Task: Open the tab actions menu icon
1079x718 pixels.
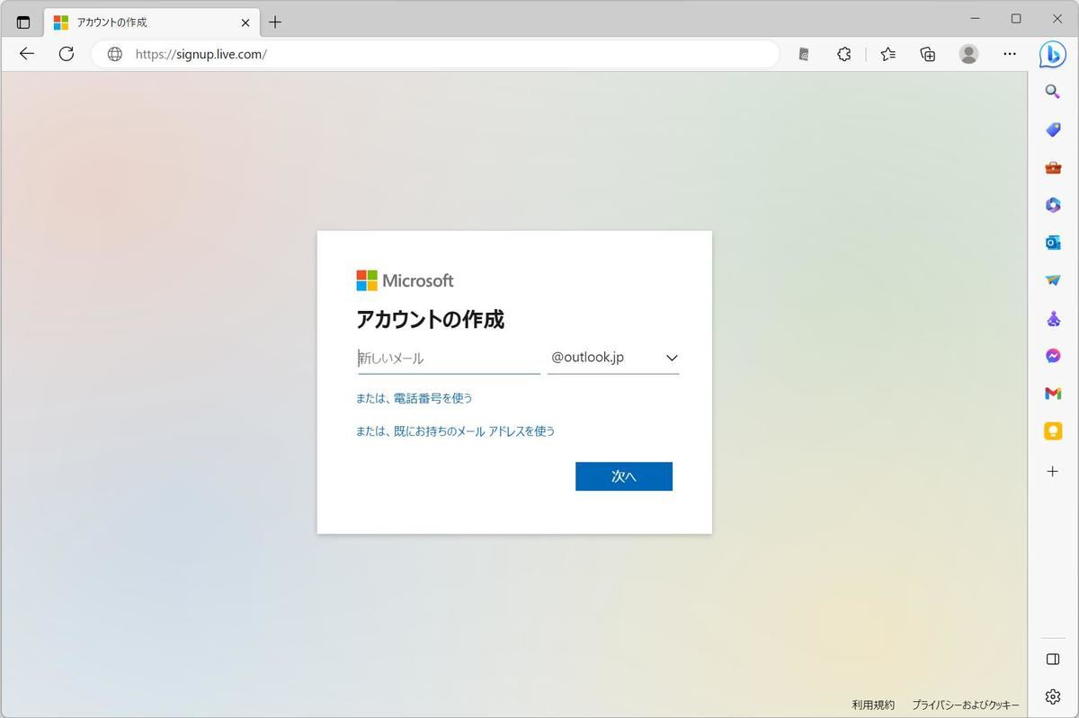Action: pos(23,22)
